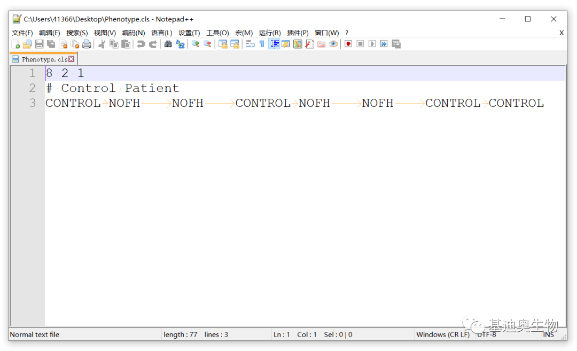The width and height of the screenshot is (577, 351).
Task: Toggle Word Wrap in the toolbar
Action: click(x=249, y=44)
